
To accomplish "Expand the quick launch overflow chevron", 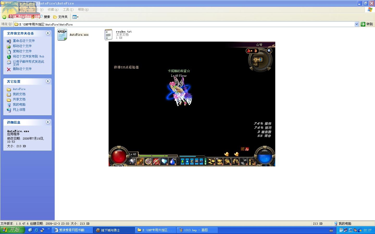I will [x=48, y=229].
